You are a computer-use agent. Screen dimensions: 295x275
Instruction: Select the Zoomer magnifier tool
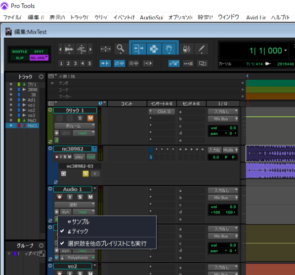click(121, 49)
